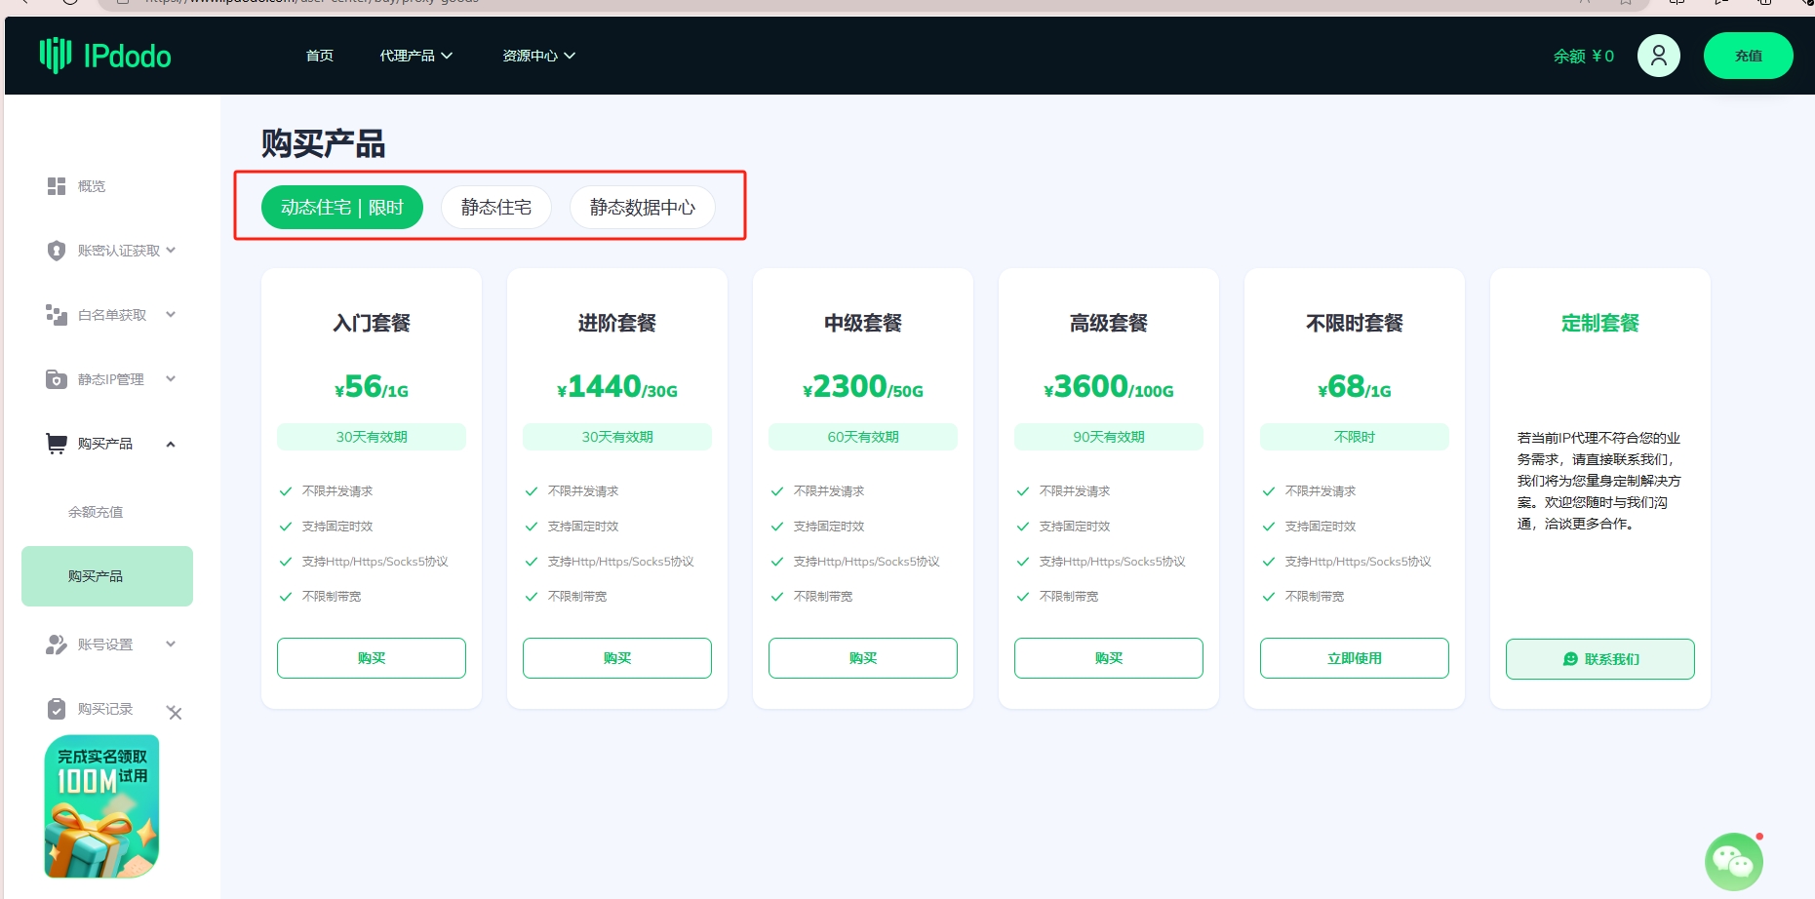Select the 白名单获取 sidebar icon
This screenshot has height=899, width=1815.
(x=56, y=314)
